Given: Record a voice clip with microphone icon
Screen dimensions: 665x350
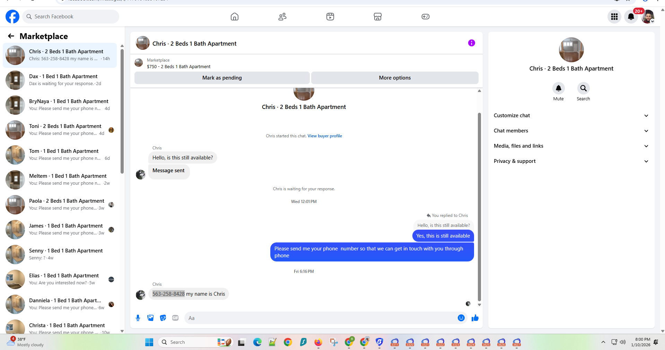Looking at the screenshot, I should pyautogui.click(x=138, y=318).
